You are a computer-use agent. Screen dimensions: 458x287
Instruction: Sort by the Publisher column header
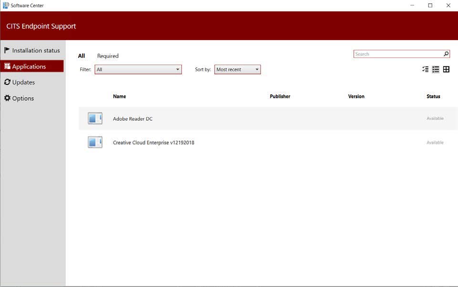(280, 96)
